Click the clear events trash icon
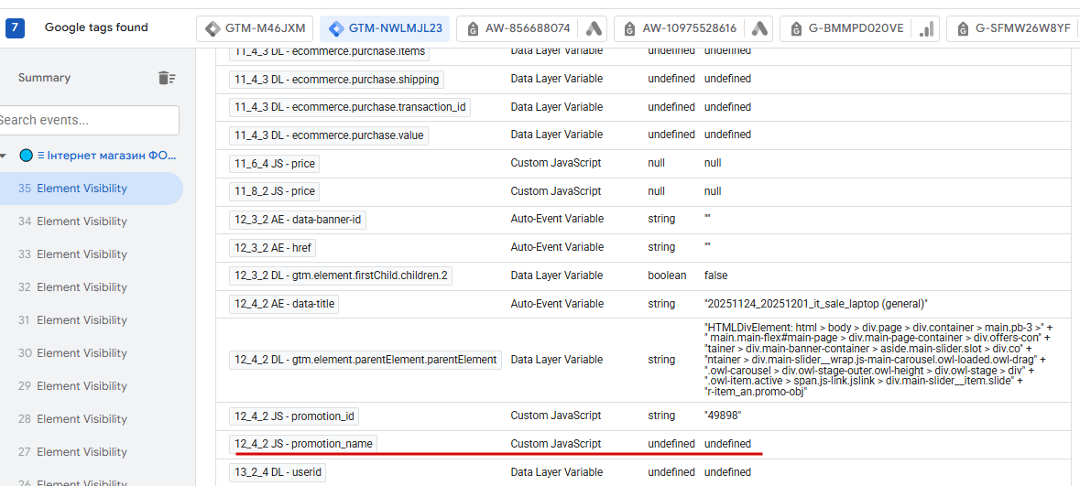This screenshot has height=486, width=1080. [167, 78]
